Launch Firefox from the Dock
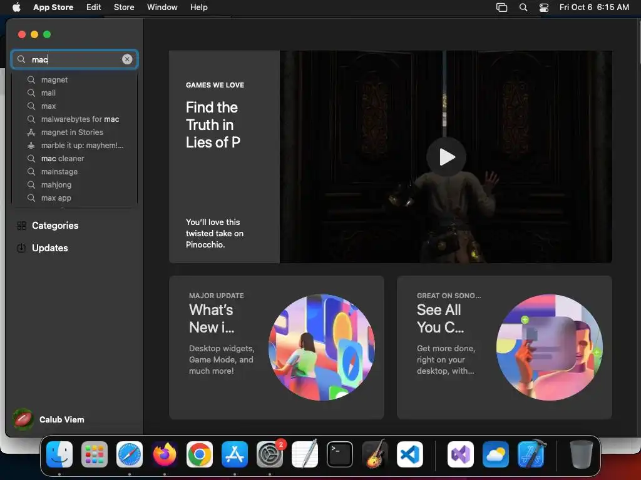Screen dimensions: 641x480 tap(165, 454)
